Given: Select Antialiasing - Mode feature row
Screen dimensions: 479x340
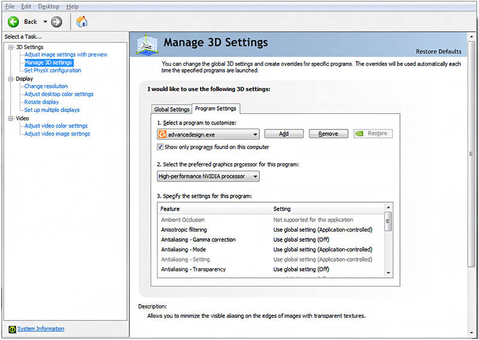Looking at the screenshot, I should pos(271,250).
